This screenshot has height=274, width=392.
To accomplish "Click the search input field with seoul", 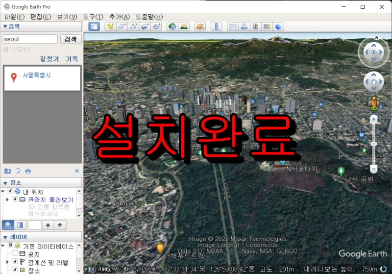I will click(30, 39).
